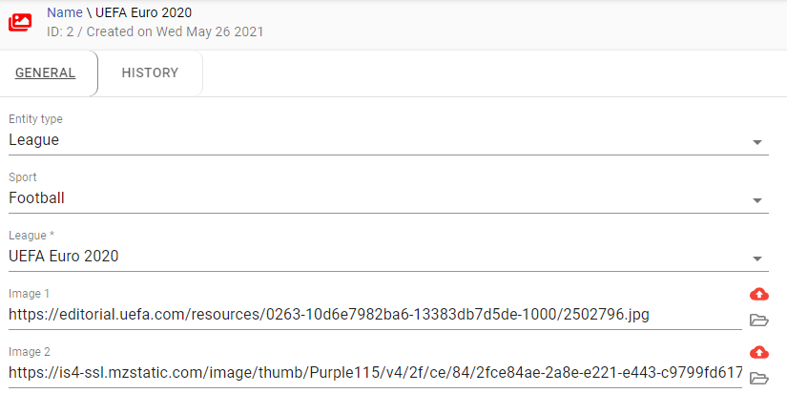The width and height of the screenshot is (787, 414).
Task: Browse folder for Image 1
Action: pos(759,320)
